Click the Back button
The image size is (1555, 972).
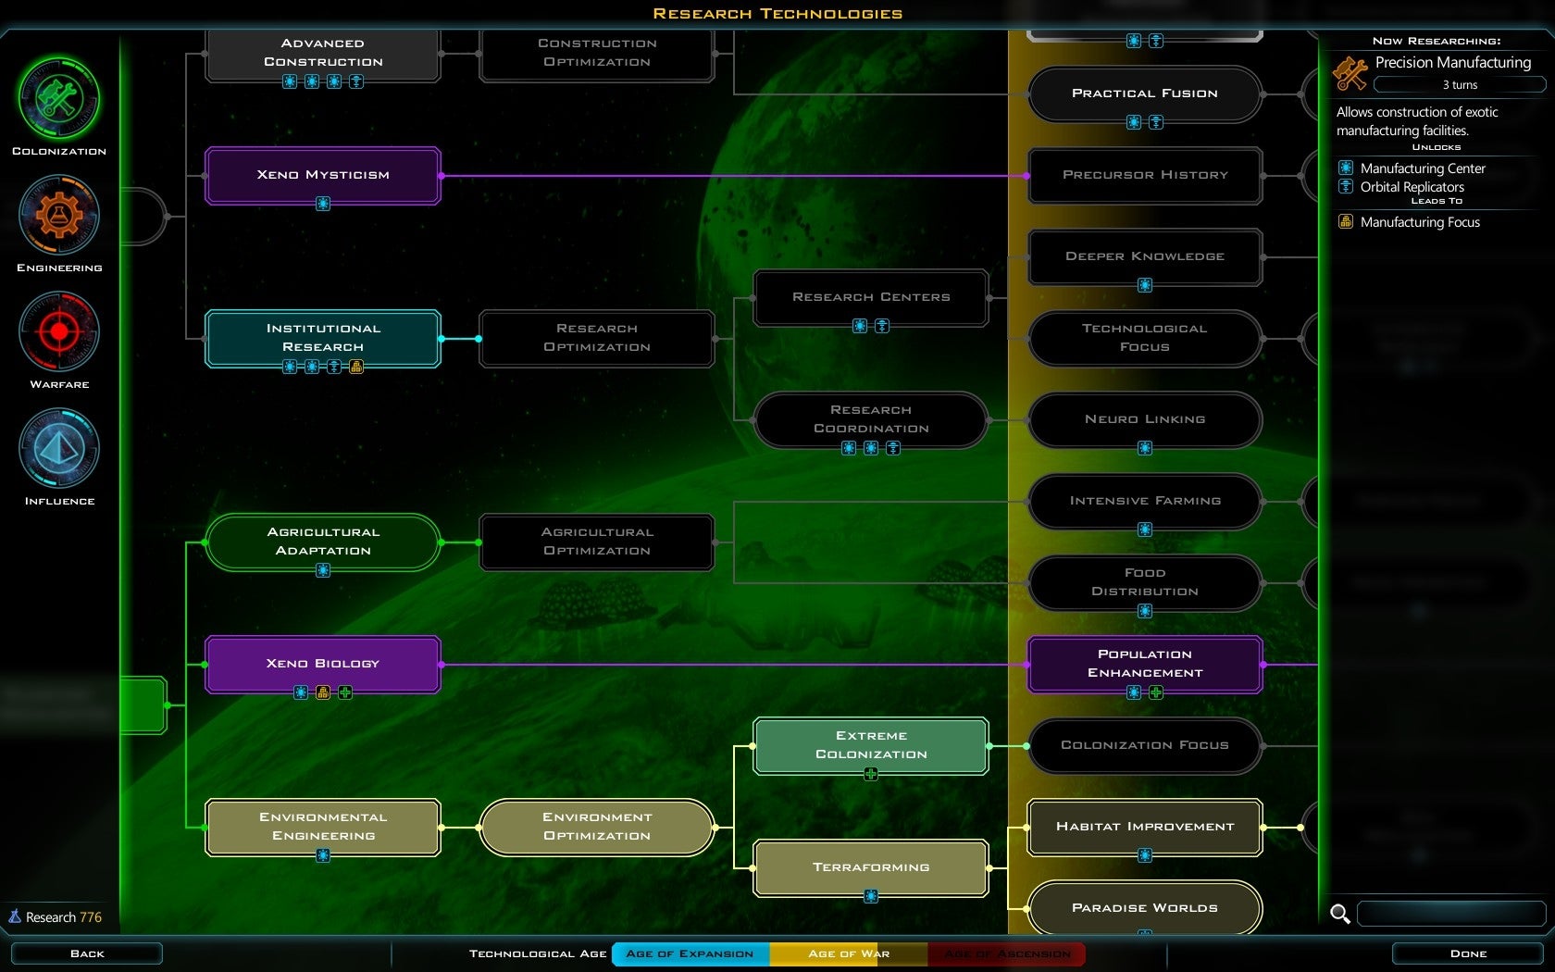[87, 953]
